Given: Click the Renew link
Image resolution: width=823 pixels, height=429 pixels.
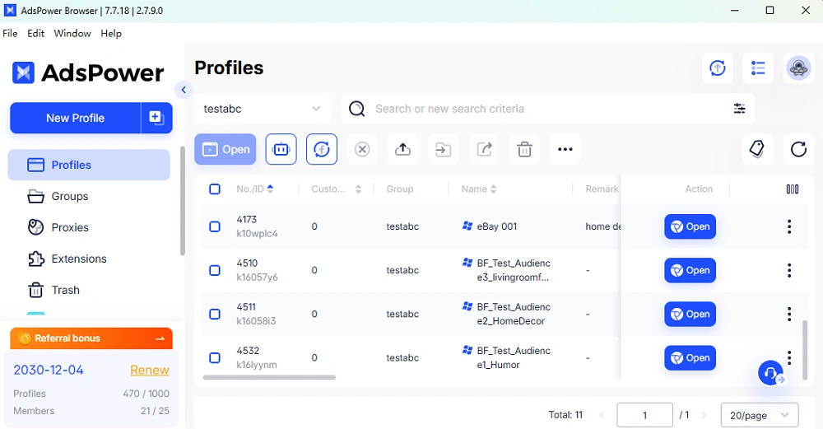Looking at the screenshot, I should [150, 371].
